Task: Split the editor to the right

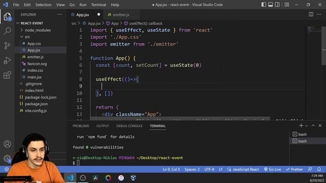Action: coord(311,14)
